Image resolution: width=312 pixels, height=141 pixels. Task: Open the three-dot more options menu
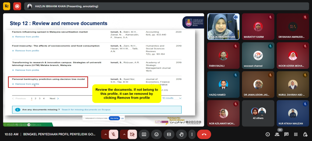click(x=192, y=134)
